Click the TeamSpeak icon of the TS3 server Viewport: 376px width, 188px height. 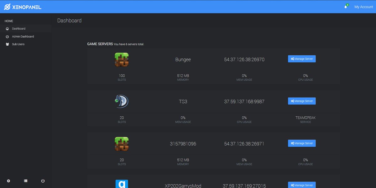[x=122, y=101]
